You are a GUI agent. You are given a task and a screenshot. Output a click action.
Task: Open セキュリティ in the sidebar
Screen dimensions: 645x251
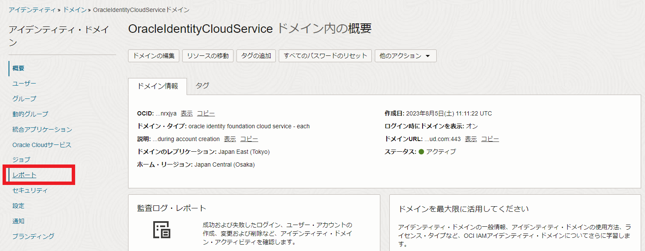(x=30, y=190)
